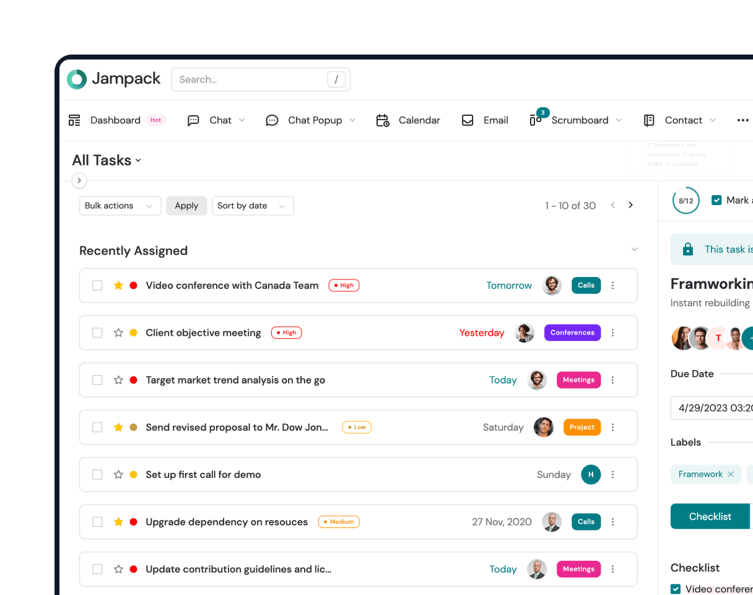Toggle the Mark as completed checkbox

(x=716, y=200)
